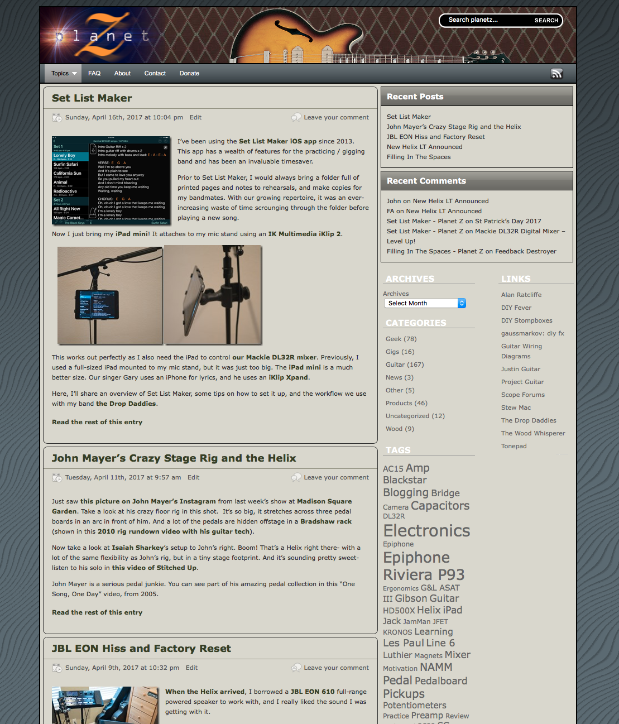Click calendar icon beside JBL EON post date

[x=57, y=668]
